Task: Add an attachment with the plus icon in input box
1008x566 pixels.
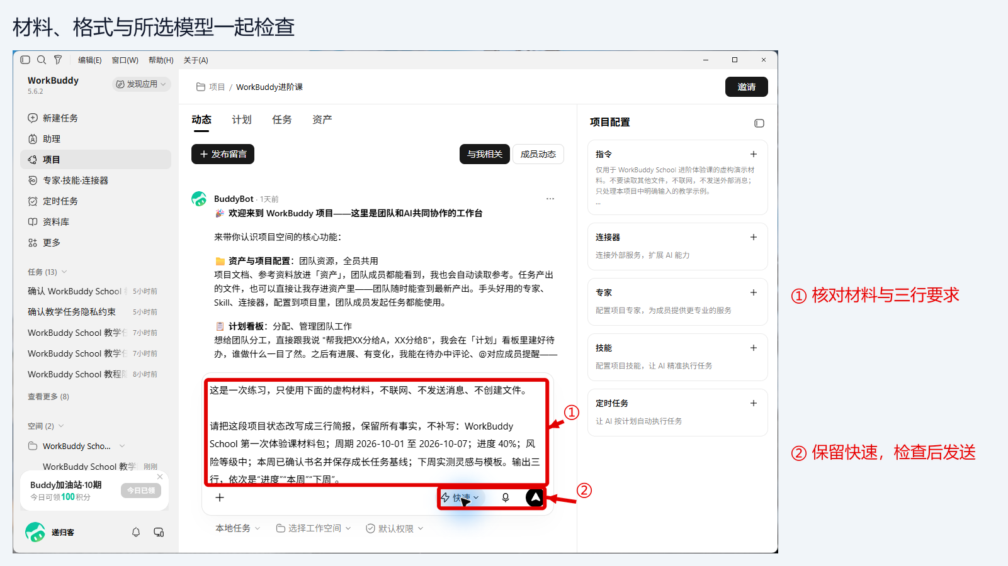Action: click(x=220, y=497)
